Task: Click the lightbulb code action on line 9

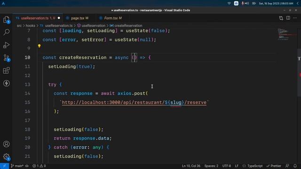Action: [x=39, y=46]
